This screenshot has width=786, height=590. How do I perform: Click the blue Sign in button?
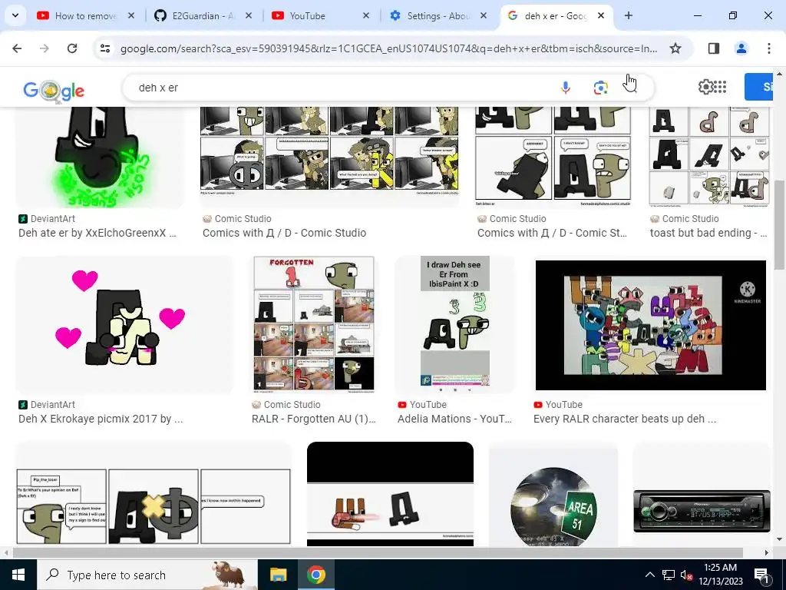(759, 87)
